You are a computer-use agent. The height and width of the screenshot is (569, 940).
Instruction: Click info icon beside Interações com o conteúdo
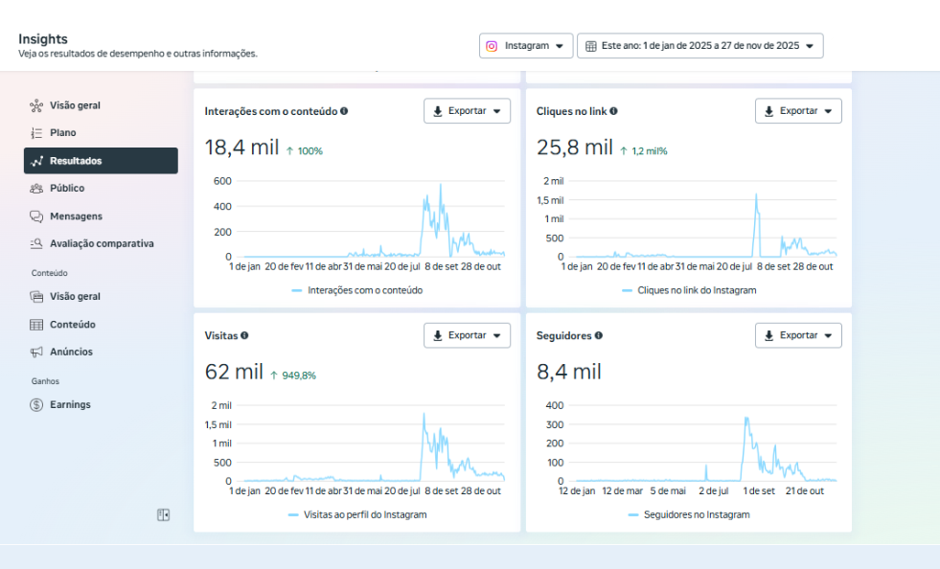344,111
